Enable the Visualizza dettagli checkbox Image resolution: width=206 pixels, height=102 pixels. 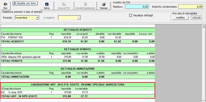click(x=131, y=15)
